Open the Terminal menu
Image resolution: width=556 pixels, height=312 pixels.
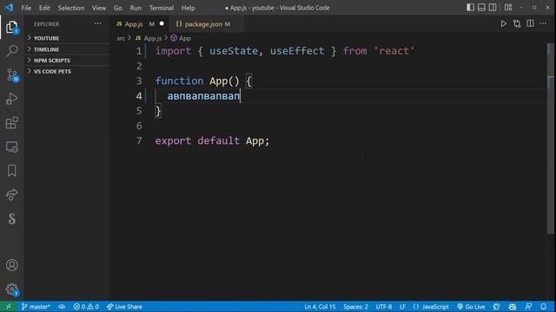162,8
